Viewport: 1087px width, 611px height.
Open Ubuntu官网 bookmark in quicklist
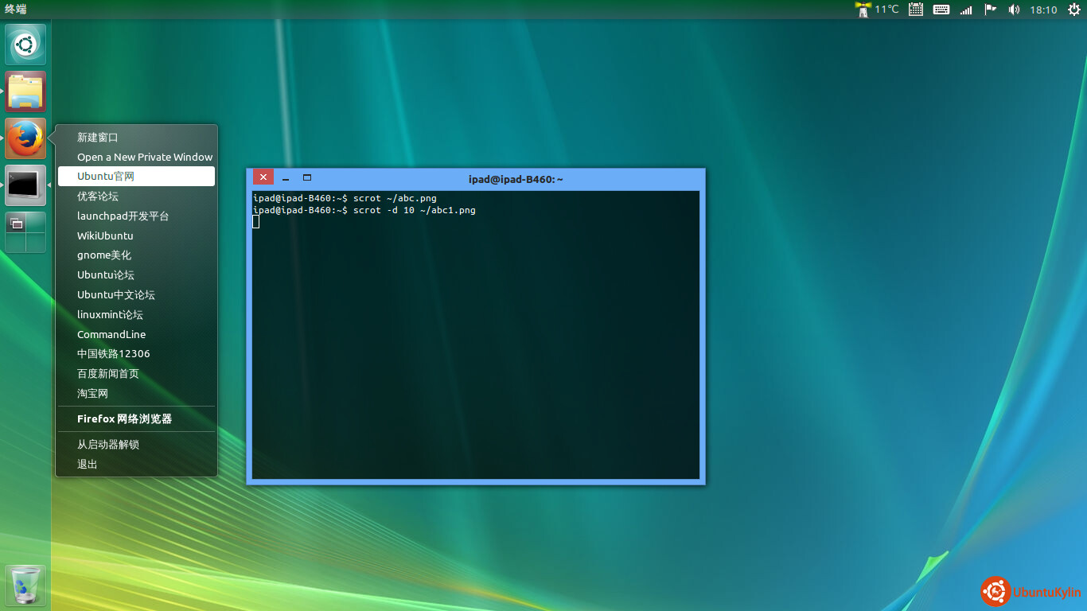click(106, 177)
